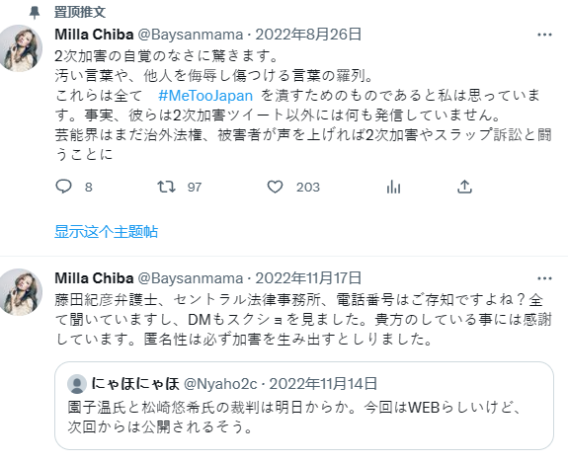The height and width of the screenshot is (462, 568).
Task: Click the にゃほにゃほ default avatar icon
Action: (x=77, y=384)
